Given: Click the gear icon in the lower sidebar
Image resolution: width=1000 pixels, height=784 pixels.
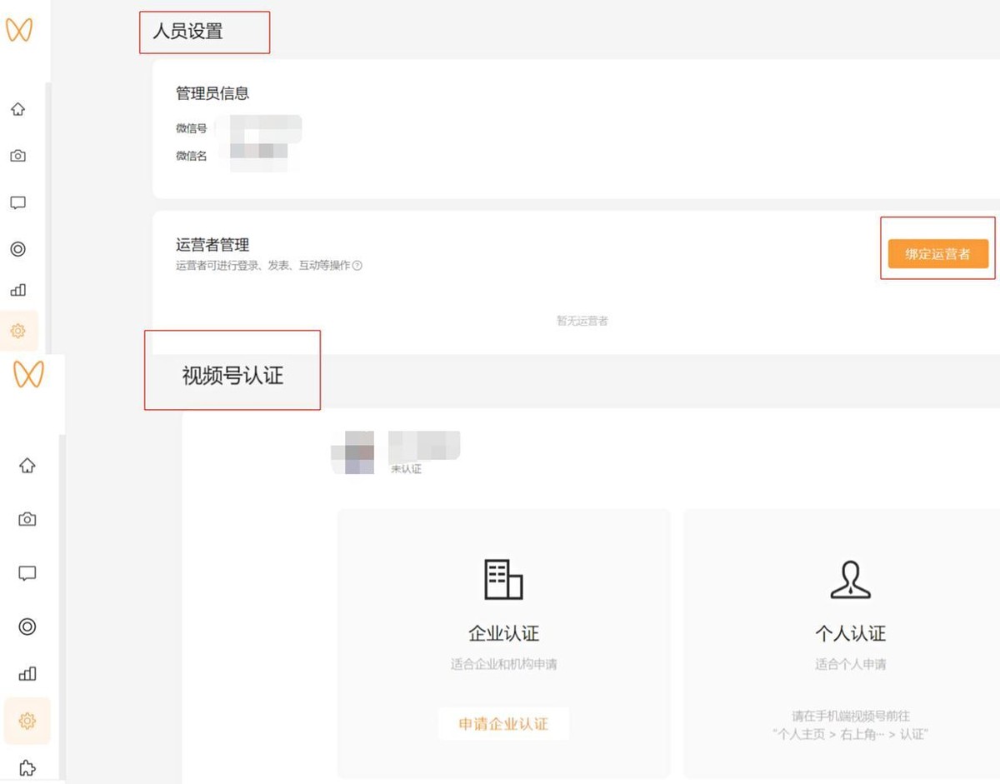Looking at the screenshot, I should [27, 721].
